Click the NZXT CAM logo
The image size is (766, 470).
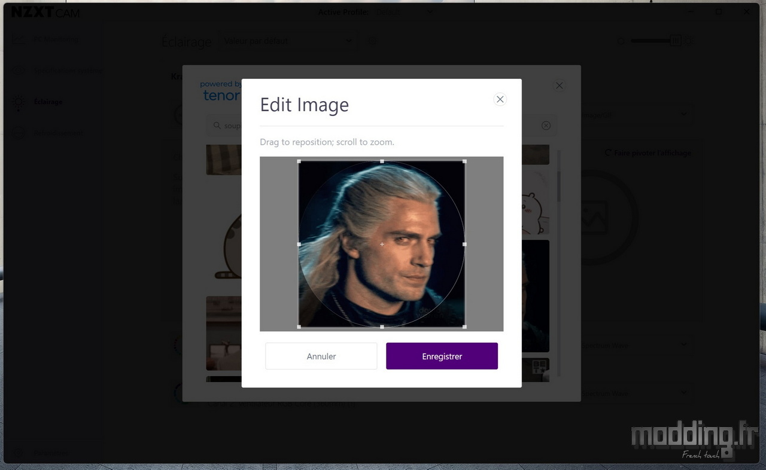click(45, 12)
